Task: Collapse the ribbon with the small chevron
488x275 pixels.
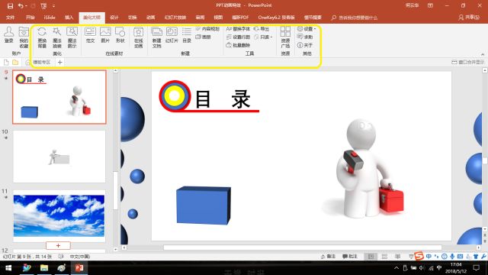Action: [x=483, y=54]
